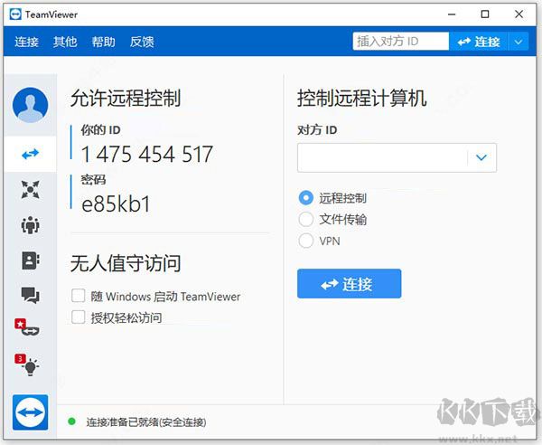Click the TeamViewer title bar app icon
The width and height of the screenshot is (542, 445).
pyautogui.click(x=15, y=14)
